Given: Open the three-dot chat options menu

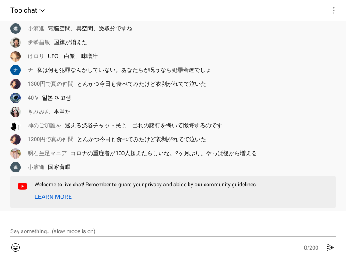Looking at the screenshot, I should [333, 10].
